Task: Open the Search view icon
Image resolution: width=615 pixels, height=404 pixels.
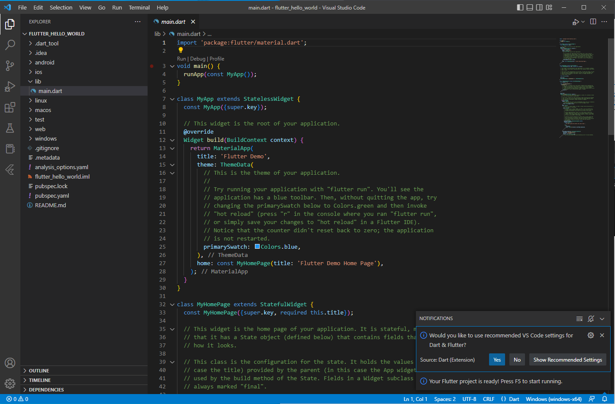Action: tap(10, 45)
